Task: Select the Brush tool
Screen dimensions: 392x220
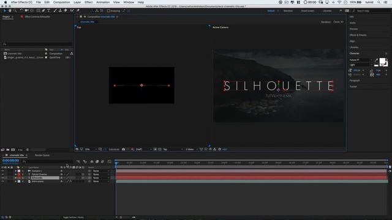Action: pos(55,11)
